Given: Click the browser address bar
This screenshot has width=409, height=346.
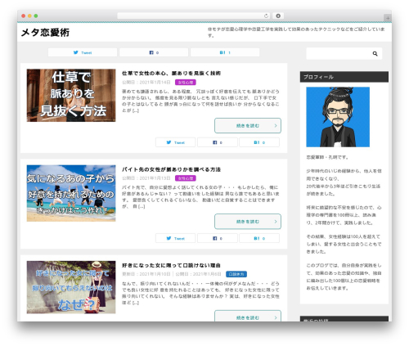Looking at the screenshot, I should [194, 16].
